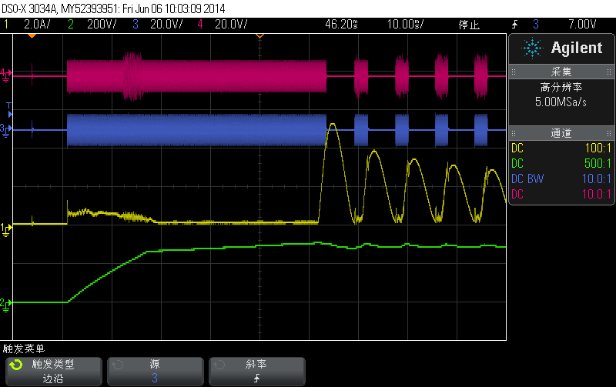The image size is (616, 387).
Task: Click the green channel 2 number in top bar
Action: 71,25
